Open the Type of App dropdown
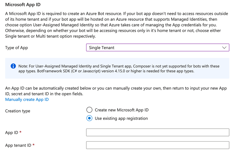Image resolution: width=240 pixels, height=154 pixels. (157, 48)
